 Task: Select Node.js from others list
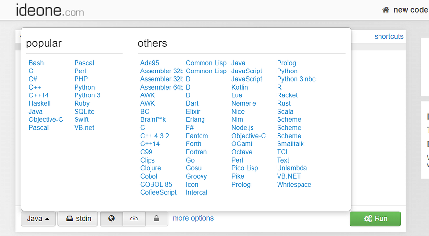point(243,128)
